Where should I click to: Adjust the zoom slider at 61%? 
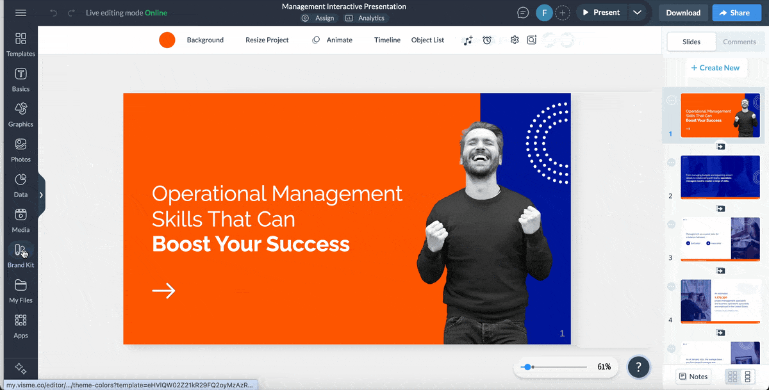[527, 366]
